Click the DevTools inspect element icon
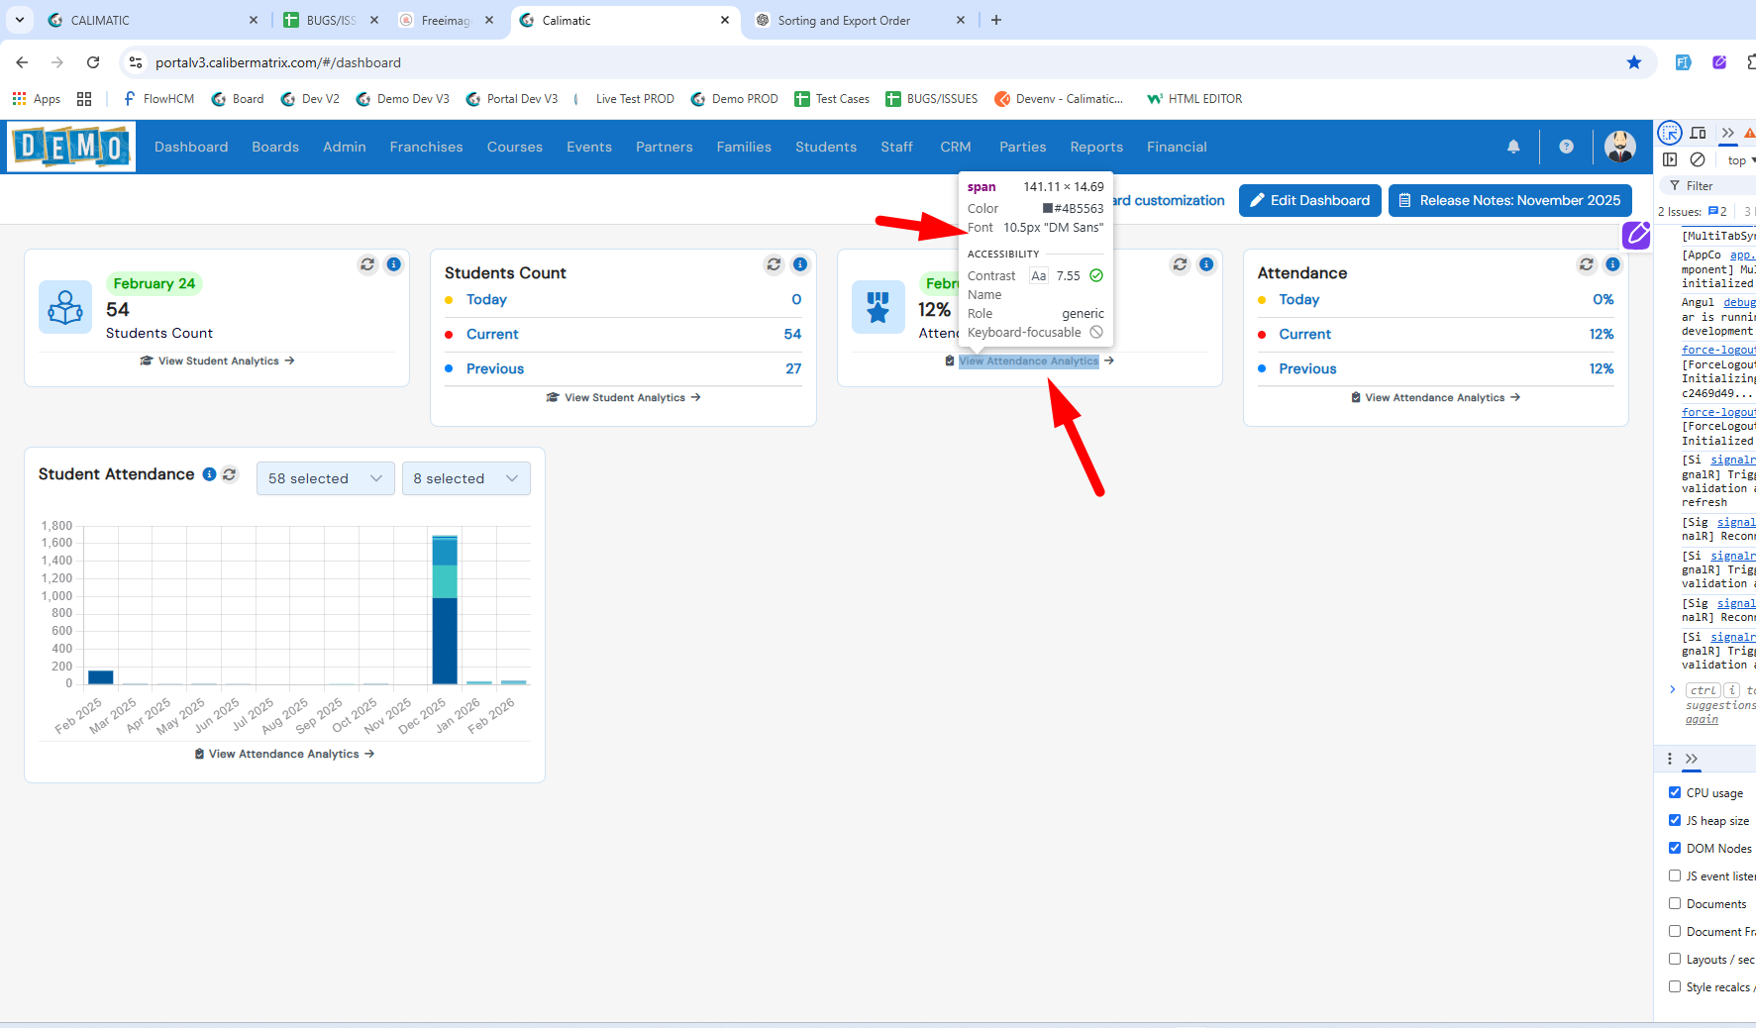Image resolution: width=1756 pixels, height=1028 pixels. (x=1670, y=133)
